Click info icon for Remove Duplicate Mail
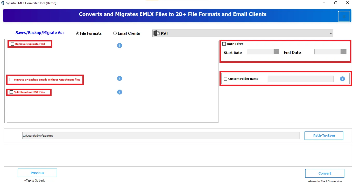Image resolution: width=354 pixels, height=188 pixels. click(x=119, y=46)
